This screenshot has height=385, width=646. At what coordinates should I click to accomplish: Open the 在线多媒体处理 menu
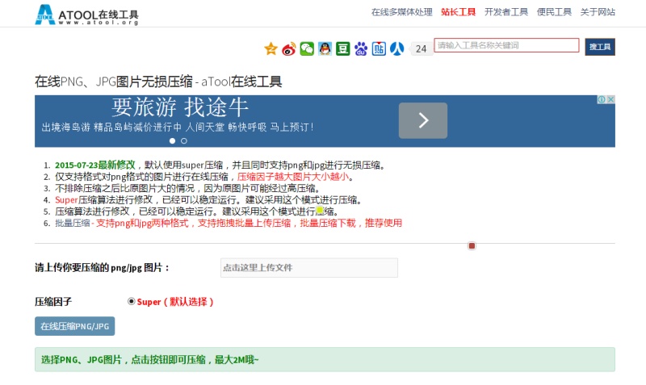(401, 12)
